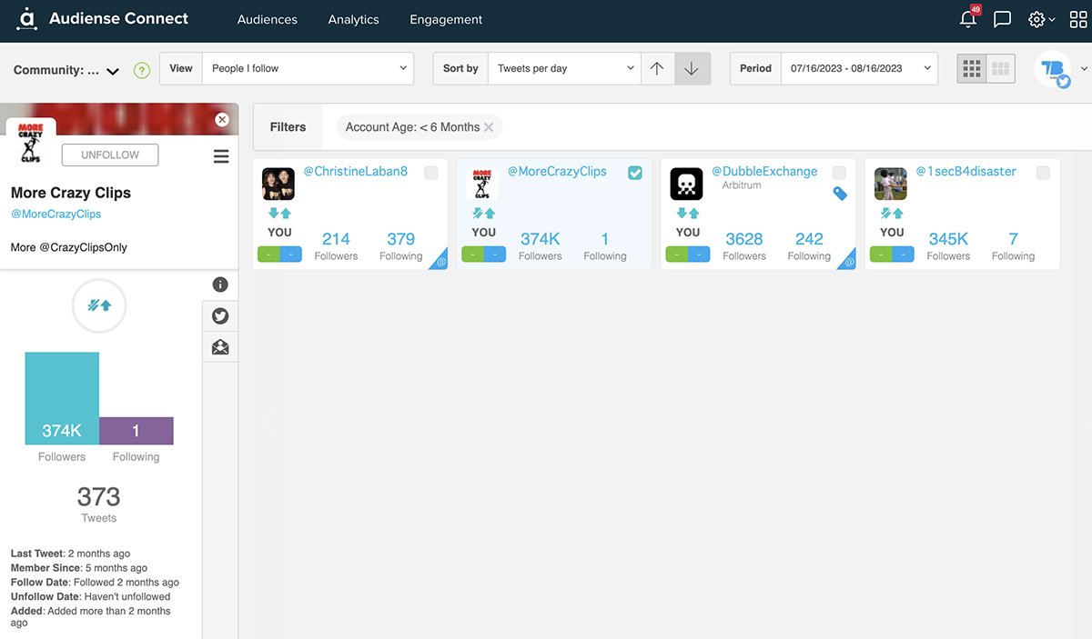Open @MoreCrazyClips link on the card
The width and height of the screenshot is (1092, 639).
(556, 171)
